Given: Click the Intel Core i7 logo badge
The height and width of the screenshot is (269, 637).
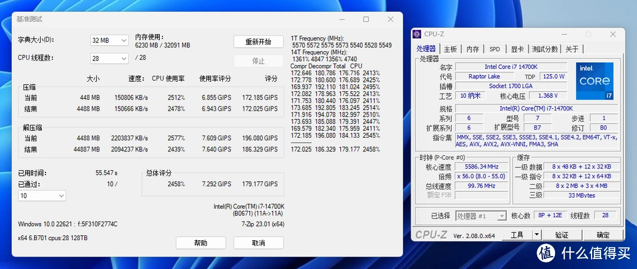Looking at the screenshot, I should click(x=595, y=81).
